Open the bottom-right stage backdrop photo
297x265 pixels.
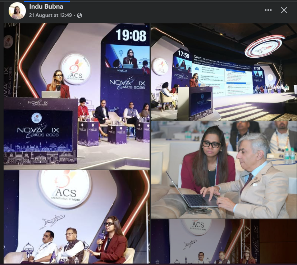(224, 242)
